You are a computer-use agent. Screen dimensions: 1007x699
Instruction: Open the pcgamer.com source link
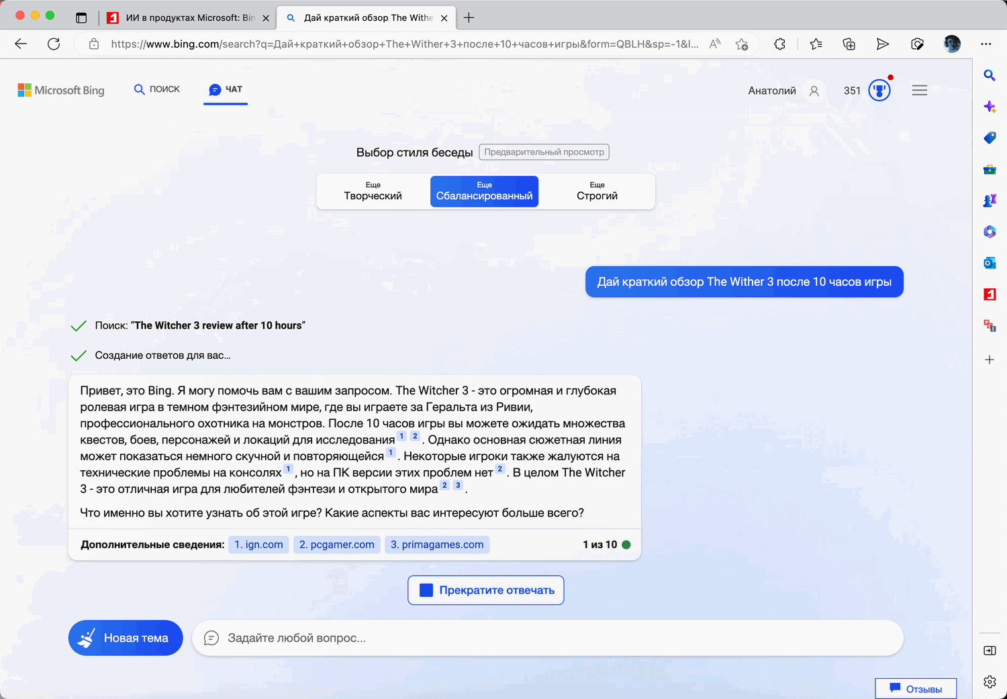[337, 545]
